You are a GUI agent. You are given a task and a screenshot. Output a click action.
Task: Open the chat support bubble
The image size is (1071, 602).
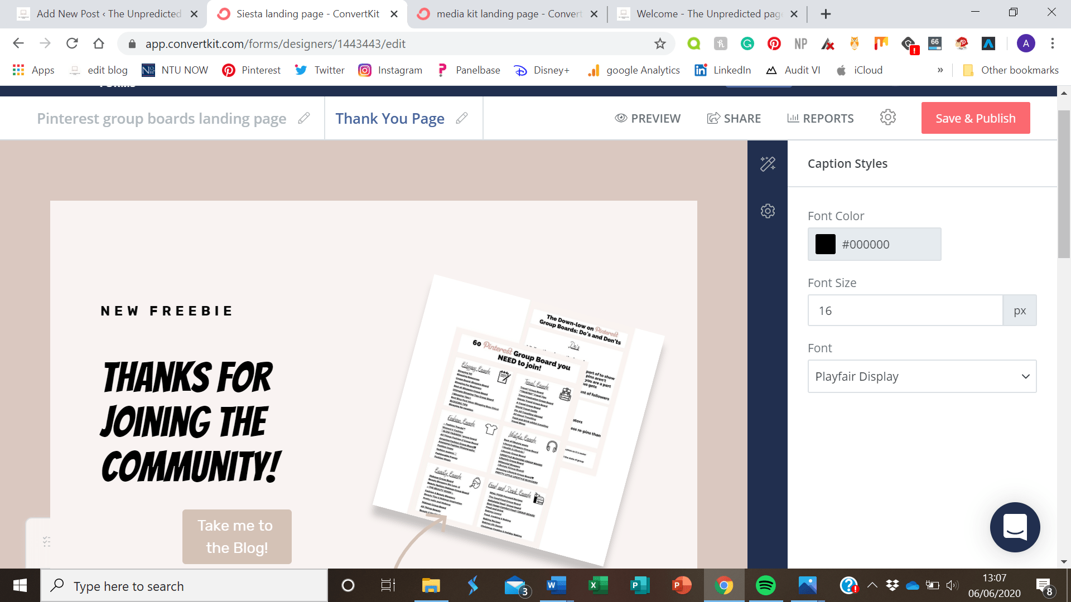click(1015, 527)
